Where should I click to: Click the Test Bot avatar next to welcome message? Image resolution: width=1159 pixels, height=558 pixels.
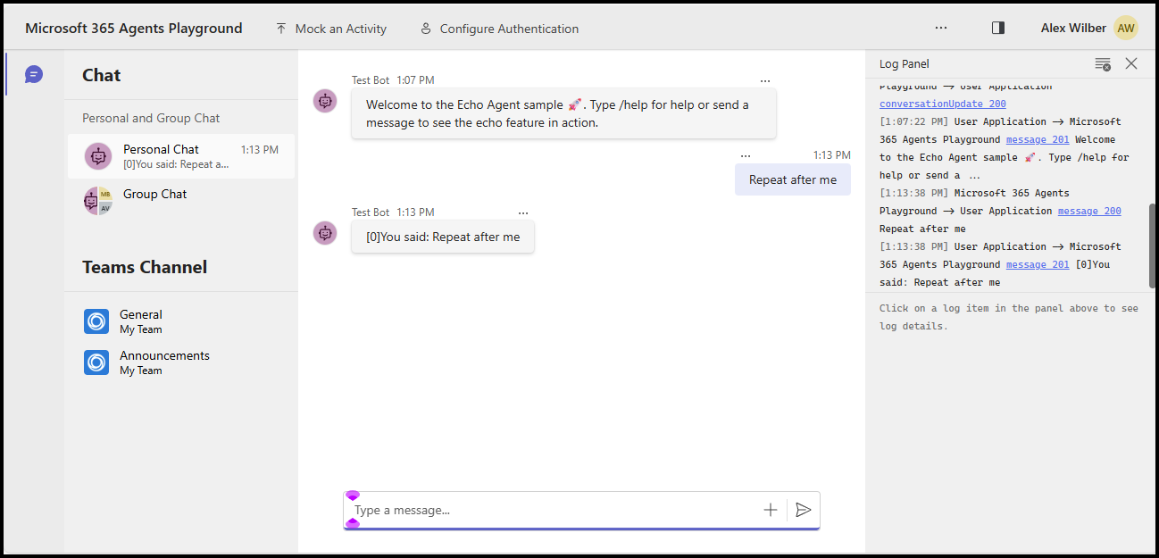click(325, 101)
